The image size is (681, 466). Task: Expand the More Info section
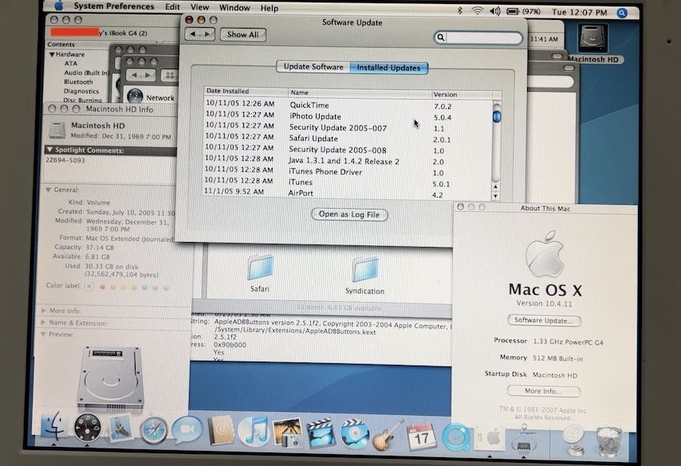[44, 311]
